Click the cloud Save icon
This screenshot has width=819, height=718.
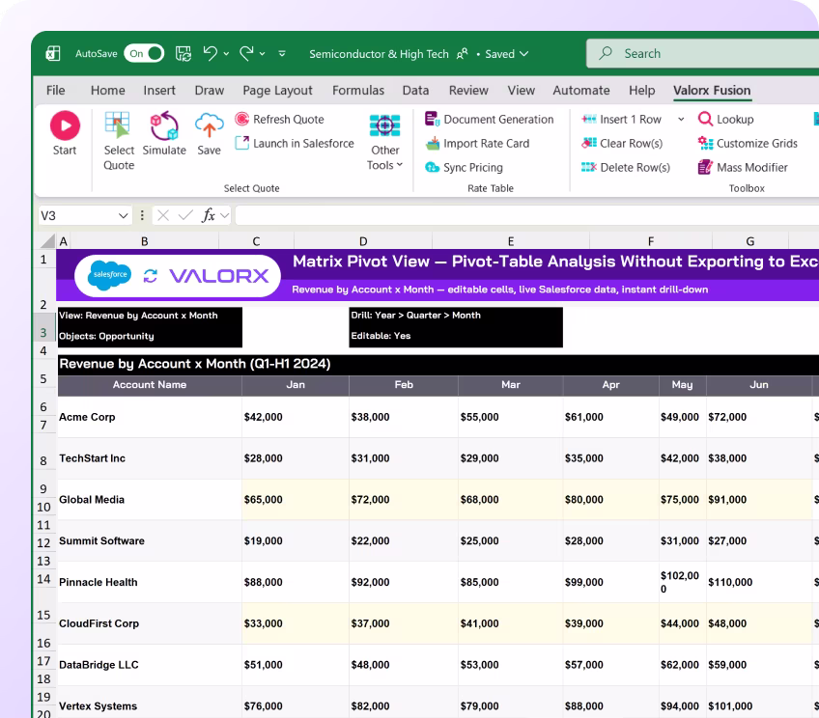tap(209, 125)
